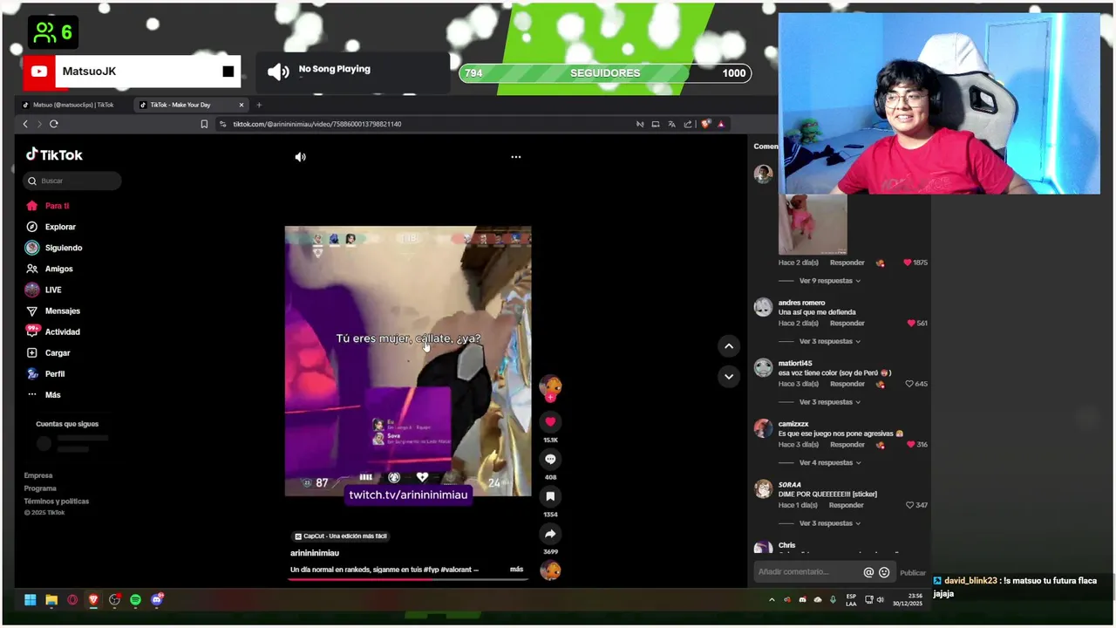Open the Explorar compass icon
This screenshot has height=628, width=1116.
(32, 227)
